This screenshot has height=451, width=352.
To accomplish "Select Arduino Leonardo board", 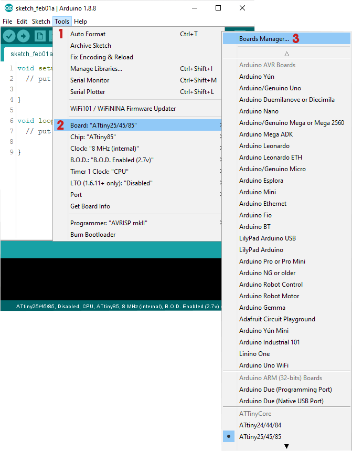I will point(286,146).
